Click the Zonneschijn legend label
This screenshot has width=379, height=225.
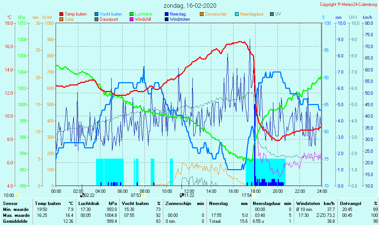pos(215,14)
